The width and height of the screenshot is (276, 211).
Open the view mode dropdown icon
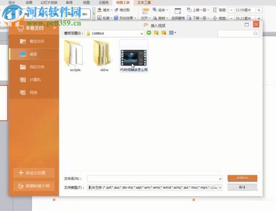click(172, 33)
